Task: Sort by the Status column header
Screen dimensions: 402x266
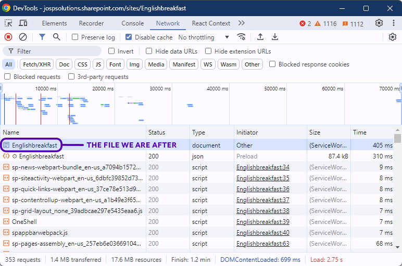Action: pos(168,132)
